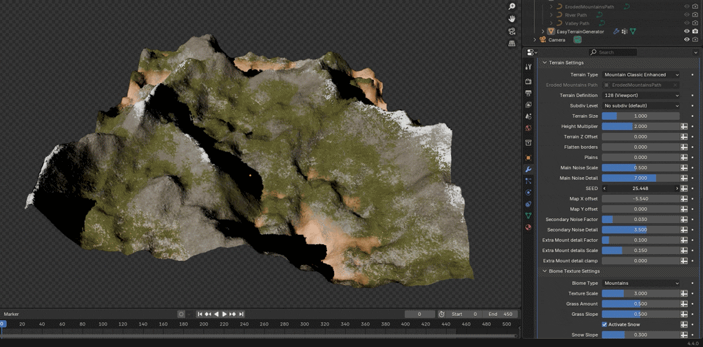Expand the Camera tree item

click(534, 40)
